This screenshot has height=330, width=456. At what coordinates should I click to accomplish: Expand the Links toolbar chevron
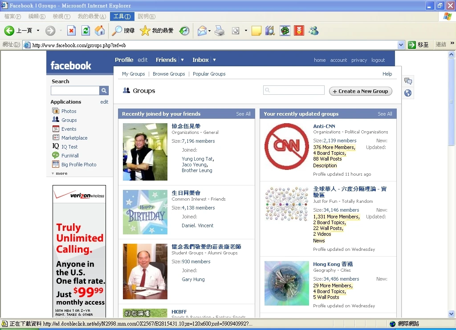[452, 43]
